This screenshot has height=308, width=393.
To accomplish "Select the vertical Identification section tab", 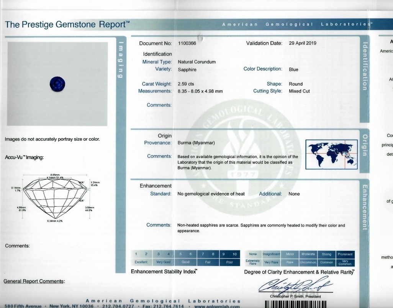I will coord(365,65).
